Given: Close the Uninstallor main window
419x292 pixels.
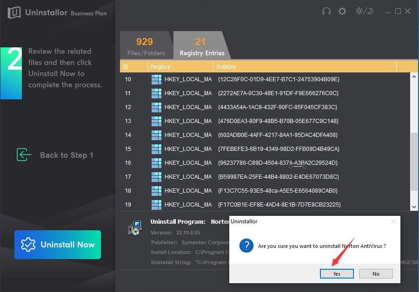Looking at the screenshot, I should 407,11.
